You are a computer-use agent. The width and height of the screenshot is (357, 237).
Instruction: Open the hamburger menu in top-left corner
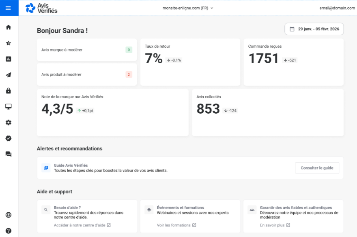(x=8, y=8)
